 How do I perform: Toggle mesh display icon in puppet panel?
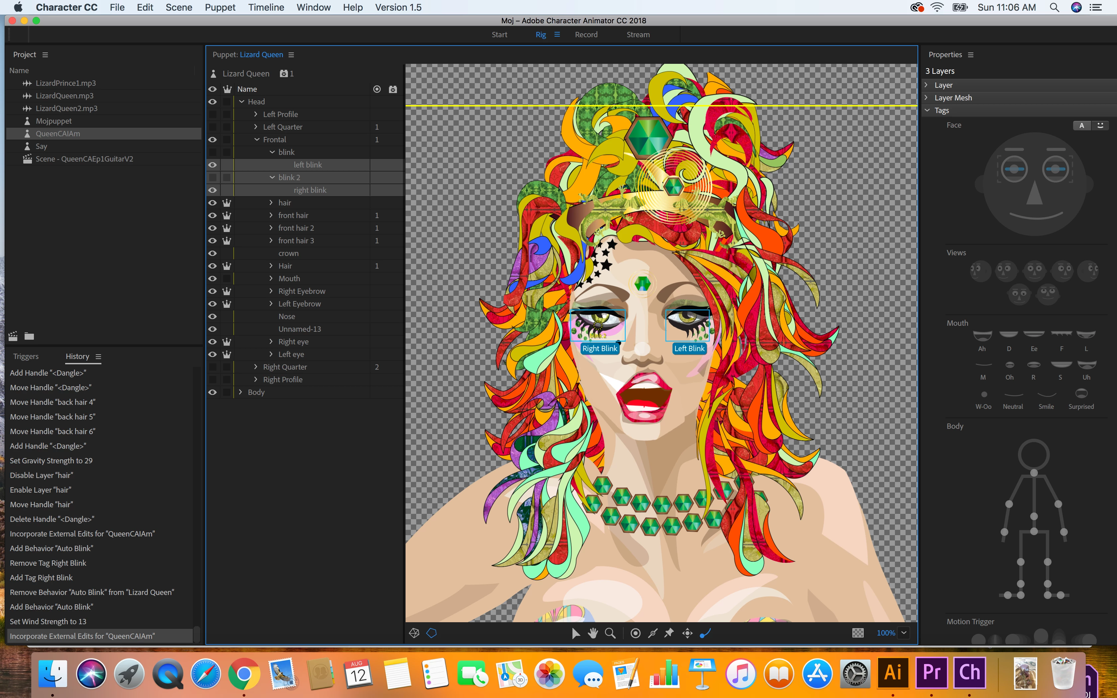(414, 633)
